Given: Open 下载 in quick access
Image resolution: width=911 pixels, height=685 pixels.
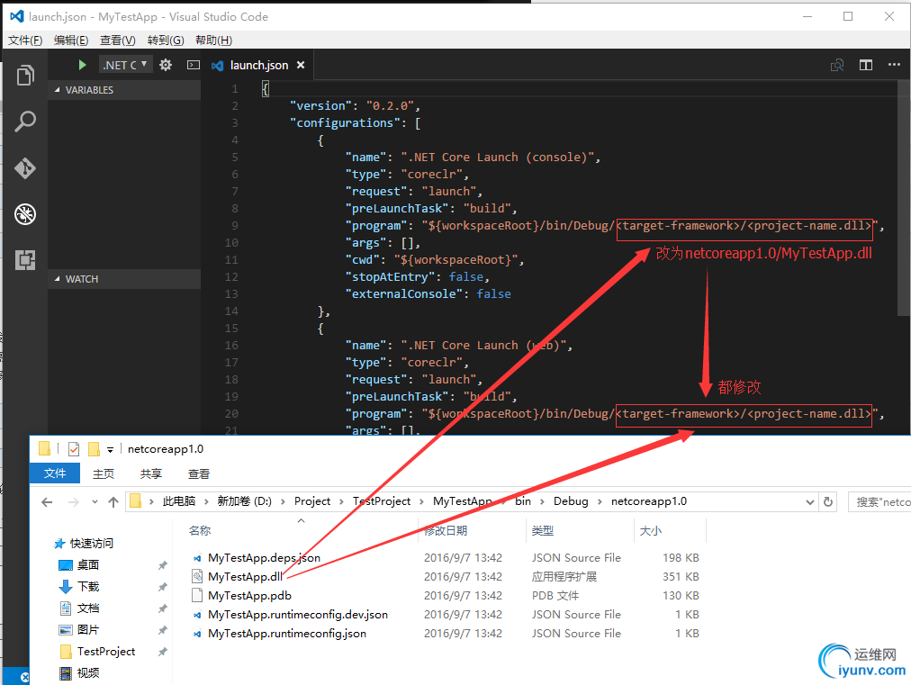Looking at the screenshot, I should point(87,586).
